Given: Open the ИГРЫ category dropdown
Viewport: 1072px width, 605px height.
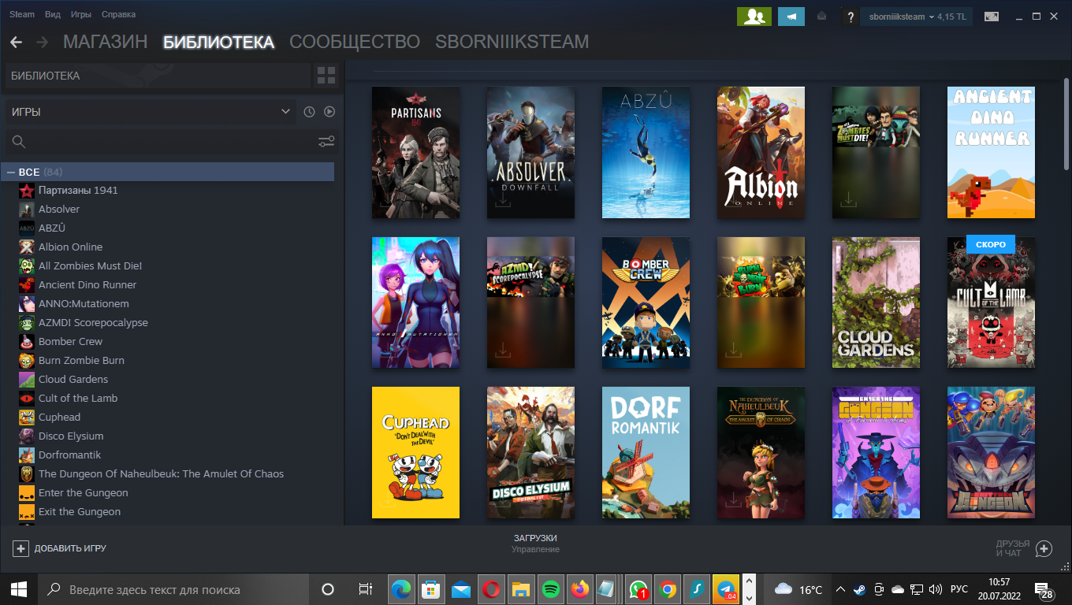Looking at the screenshot, I should point(150,112).
